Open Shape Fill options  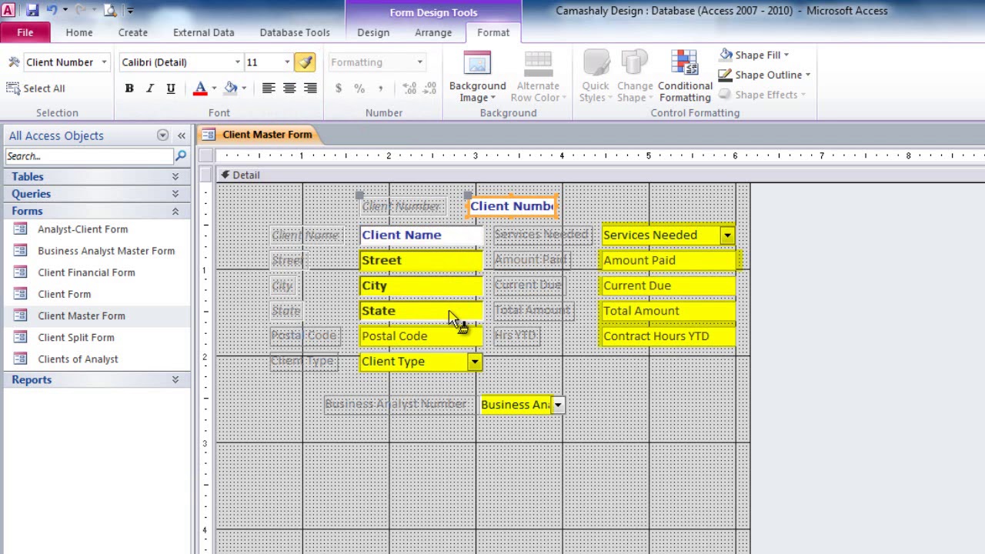(754, 55)
